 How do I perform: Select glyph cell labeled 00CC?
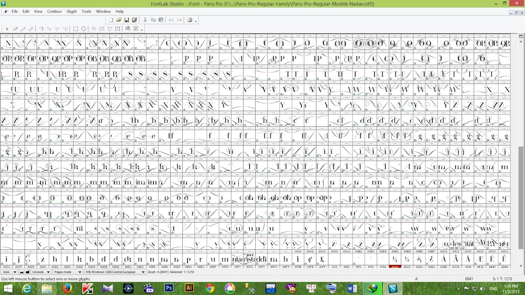[6, 260]
